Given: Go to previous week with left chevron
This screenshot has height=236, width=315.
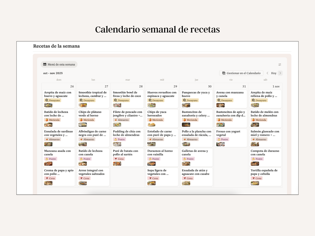Looking at the screenshot, I should point(267,73).
